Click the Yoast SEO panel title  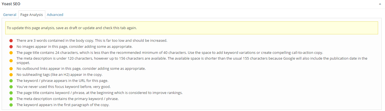click(11, 4)
